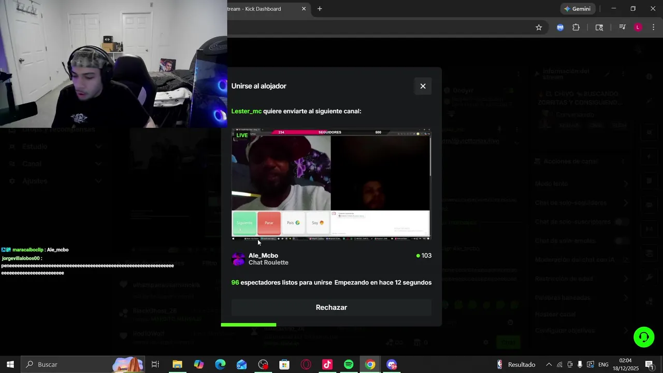Click the Resultado widget on taskbar
The image size is (663, 373).
516,365
